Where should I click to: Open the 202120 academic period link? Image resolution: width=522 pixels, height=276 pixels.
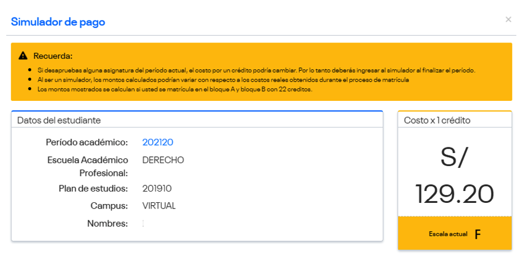pyautogui.click(x=157, y=142)
